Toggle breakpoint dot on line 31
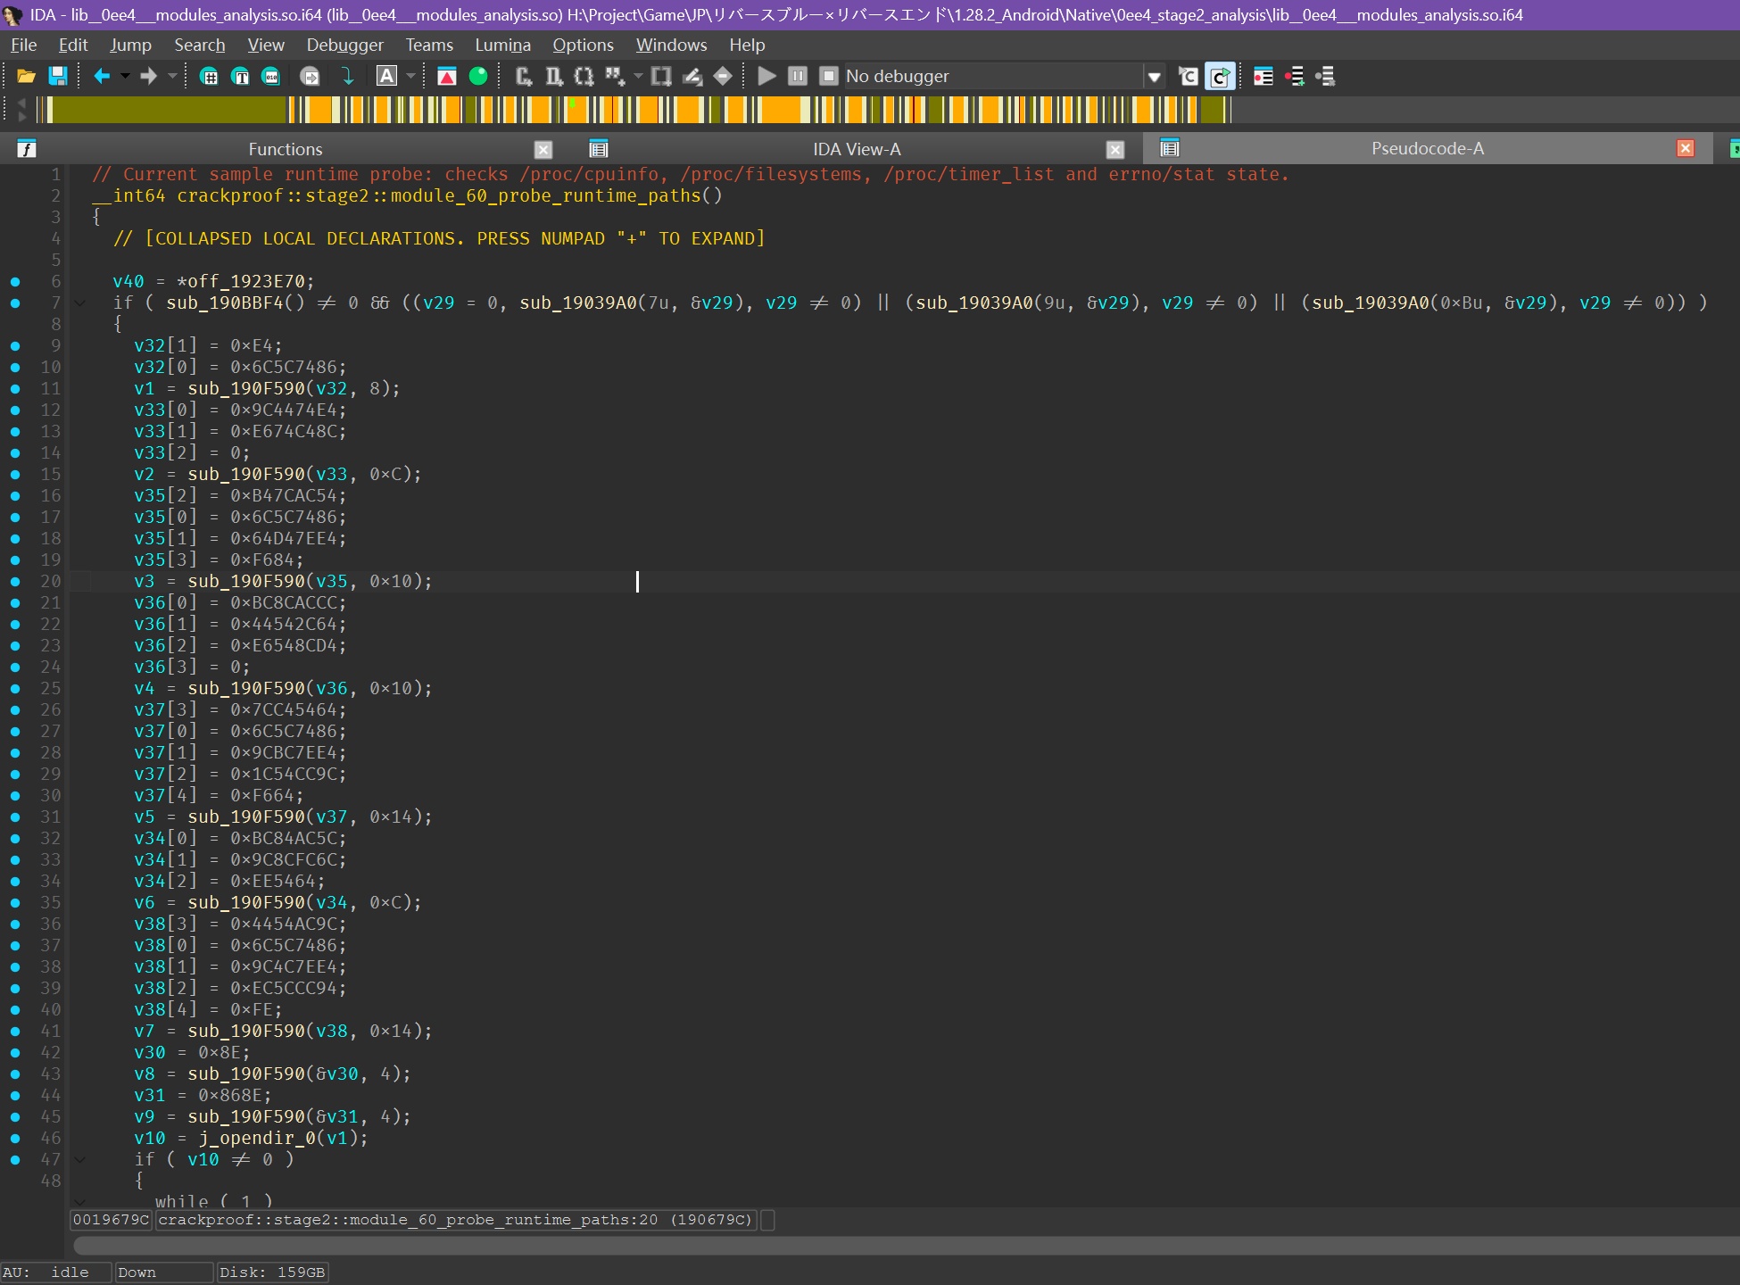This screenshot has width=1740, height=1285. (x=15, y=817)
